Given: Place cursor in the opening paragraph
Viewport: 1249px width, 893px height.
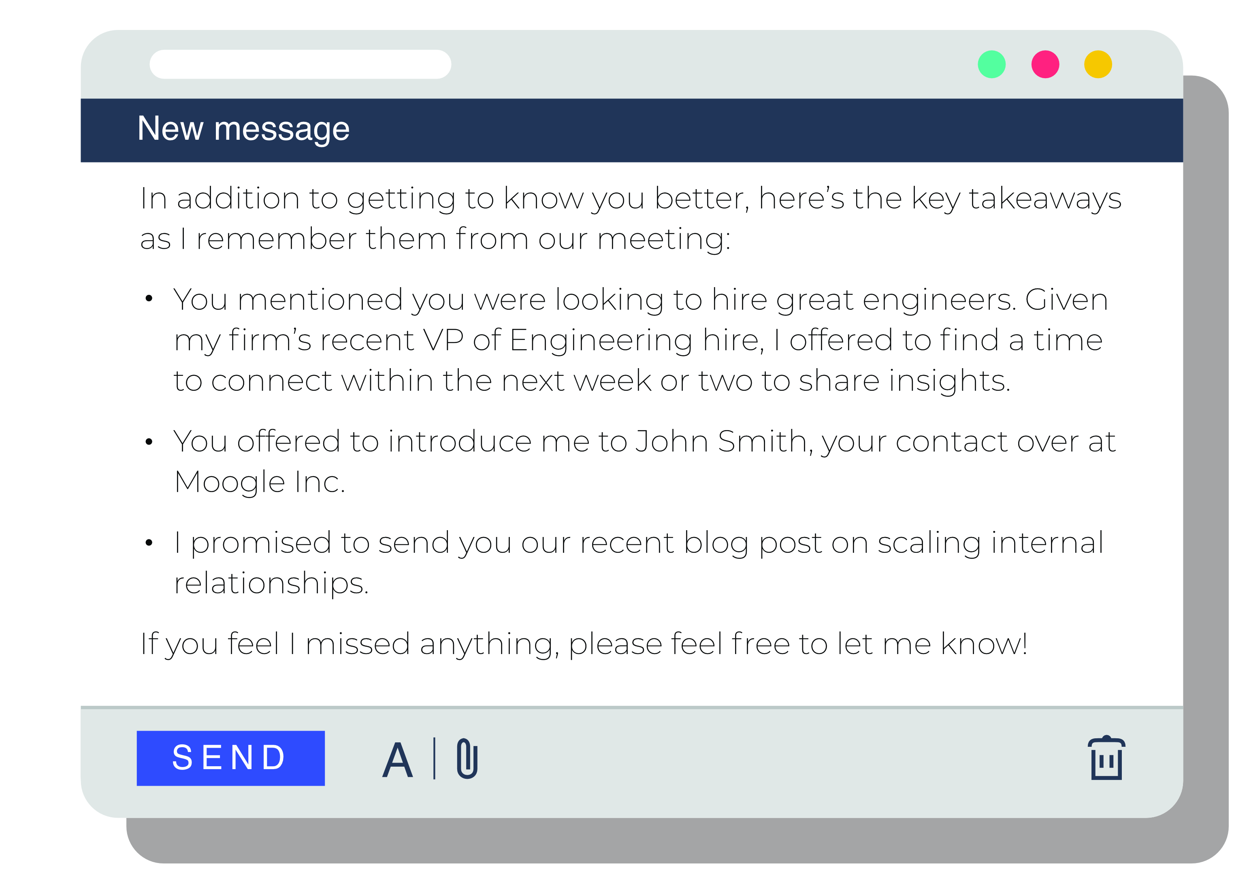Looking at the screenshot, I should (631, 219).
